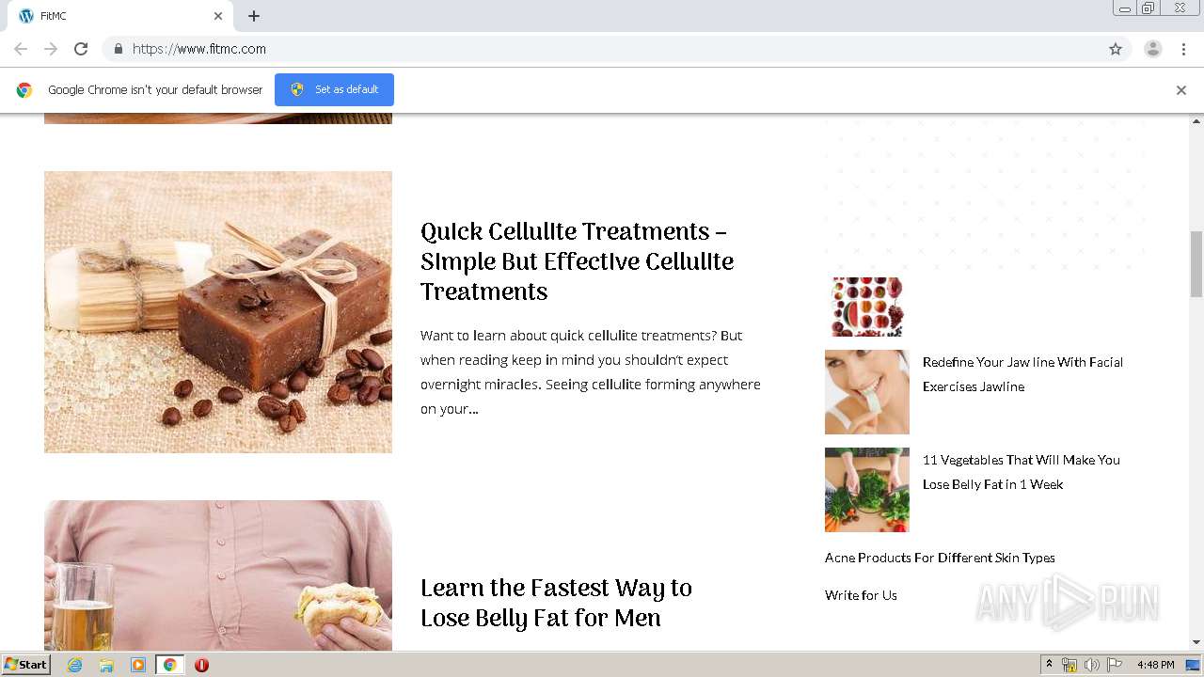Screen dimensions: 1204x677
Task: Open the Quick Cellulite Treatments article title
Action: tap(577, 261)
